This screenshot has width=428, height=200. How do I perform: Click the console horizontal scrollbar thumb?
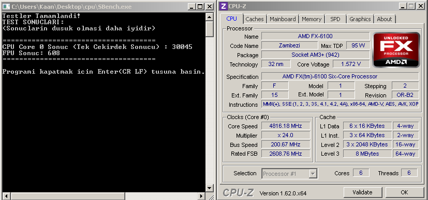tap(68, 196)
